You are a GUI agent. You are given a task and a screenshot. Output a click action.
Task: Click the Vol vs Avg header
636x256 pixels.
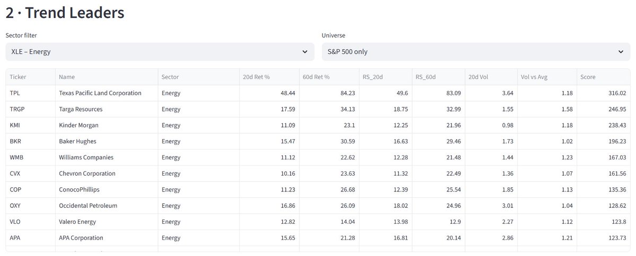pos(534,77)
